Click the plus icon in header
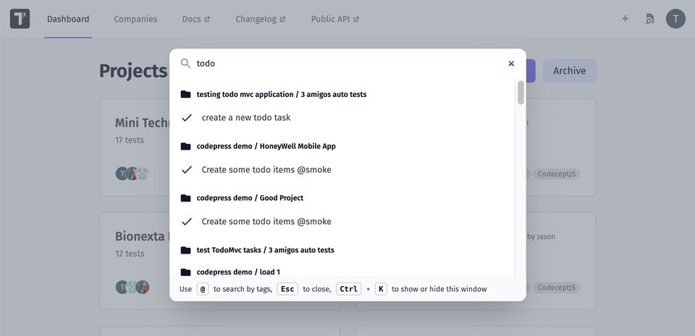Image resolution: width=695 pixels, height=336 pixels. 625,19
